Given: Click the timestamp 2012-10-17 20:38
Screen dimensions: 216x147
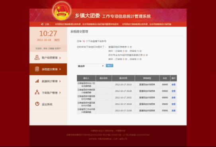Looking at the screenshot, I should coord(123,91).
